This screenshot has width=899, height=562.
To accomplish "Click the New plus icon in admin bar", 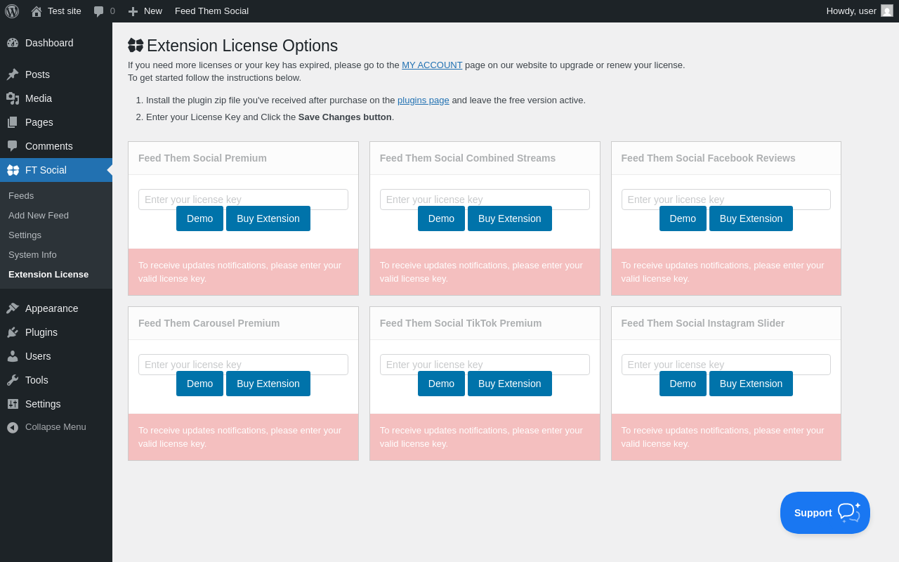I will tap(133, 11).
